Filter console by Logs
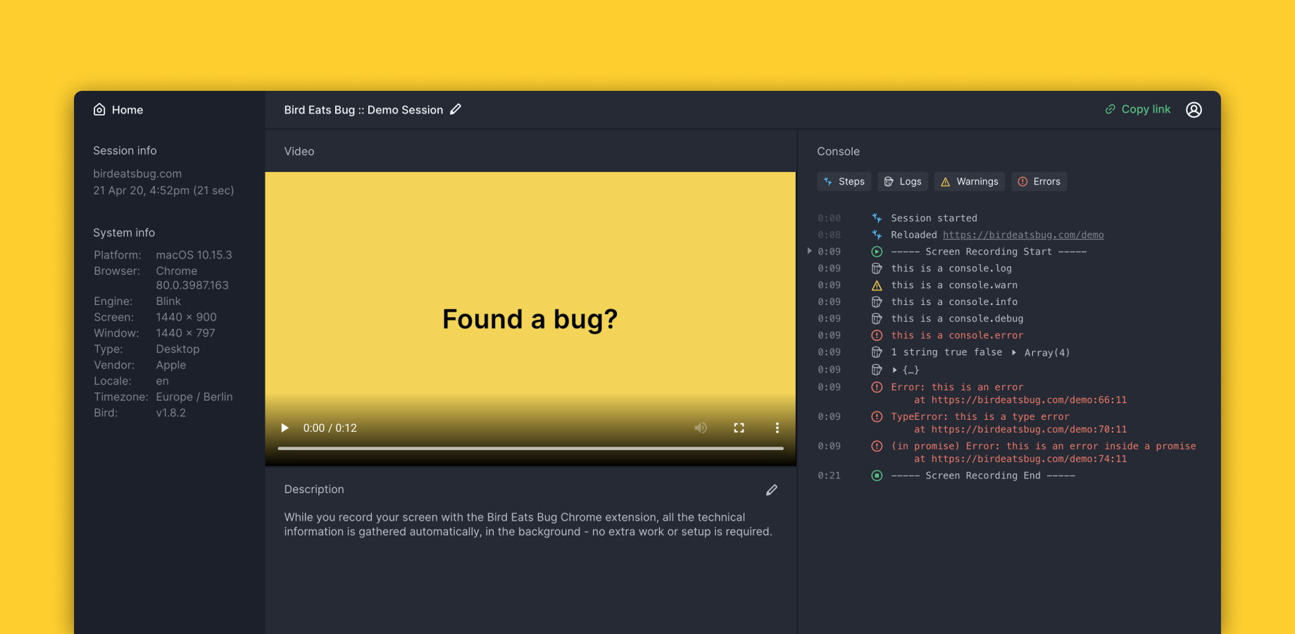1295x634 pixels. pyautogui.click(x=903, y=182)
